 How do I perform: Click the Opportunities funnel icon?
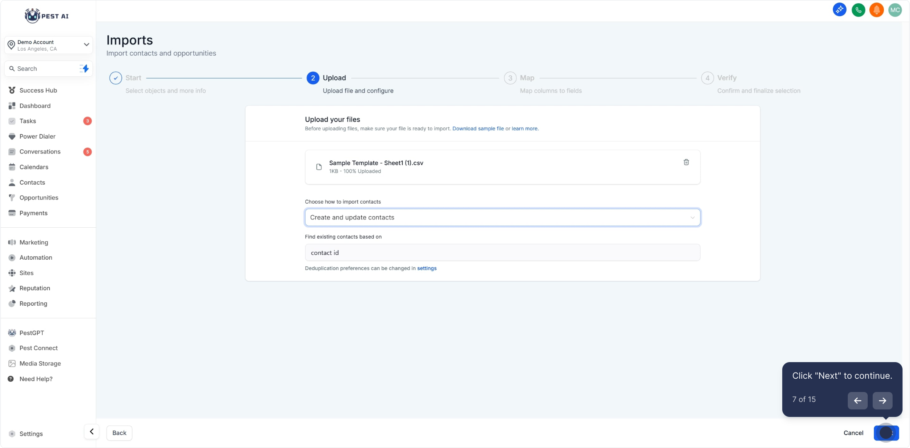12,198
